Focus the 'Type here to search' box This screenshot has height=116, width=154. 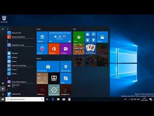coord(25,99)
